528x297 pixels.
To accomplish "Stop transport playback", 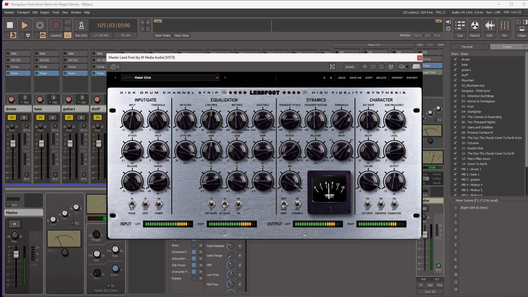I will [x=10, y=25].
